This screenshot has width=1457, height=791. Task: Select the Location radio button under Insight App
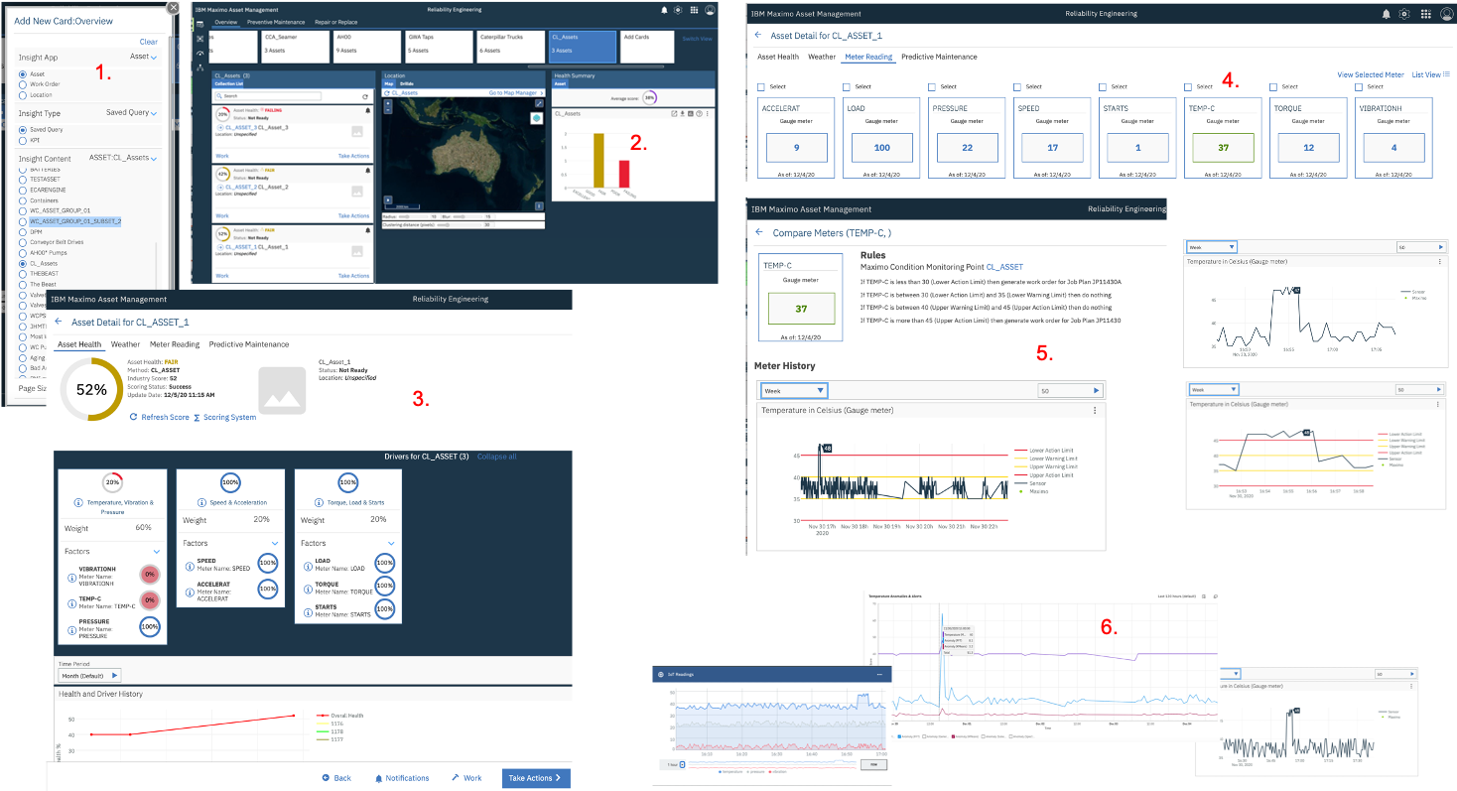23,95
